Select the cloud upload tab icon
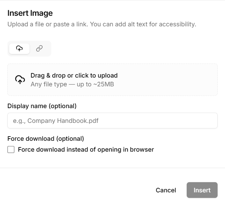 tap(19, 48)
